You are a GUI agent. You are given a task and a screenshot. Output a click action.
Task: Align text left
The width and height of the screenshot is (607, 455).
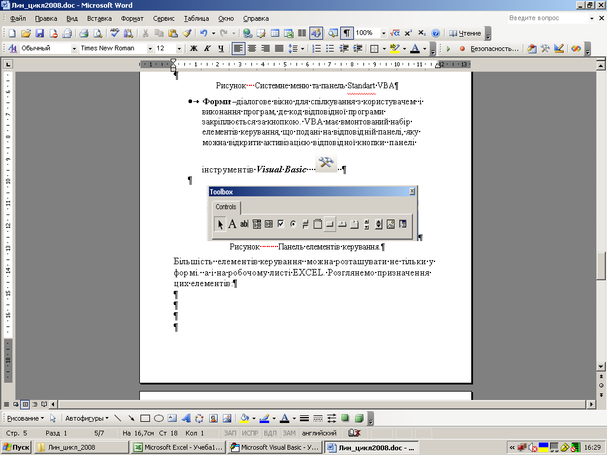(x=238, y=49)
